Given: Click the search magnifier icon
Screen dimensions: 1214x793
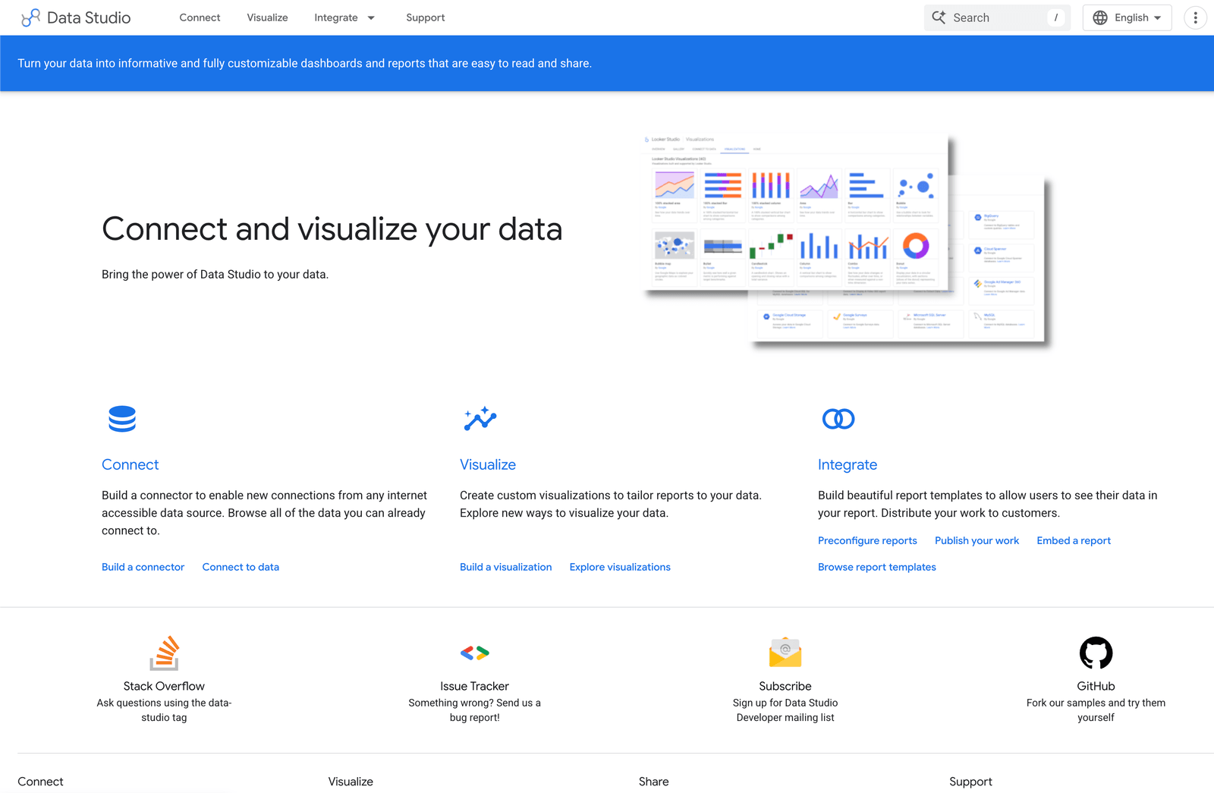Looking at the screenshot, I should tap(939, 17).
